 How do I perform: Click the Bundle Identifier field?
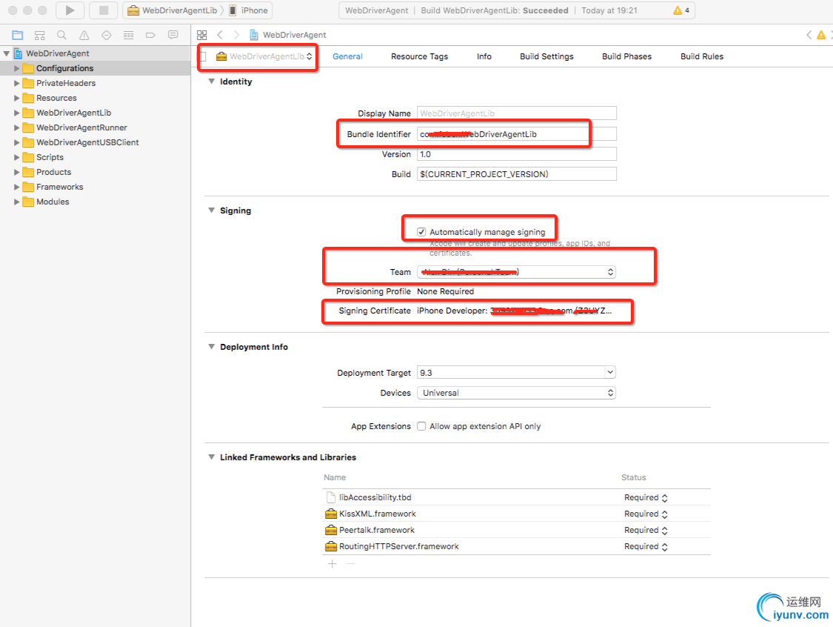point(516,134)
